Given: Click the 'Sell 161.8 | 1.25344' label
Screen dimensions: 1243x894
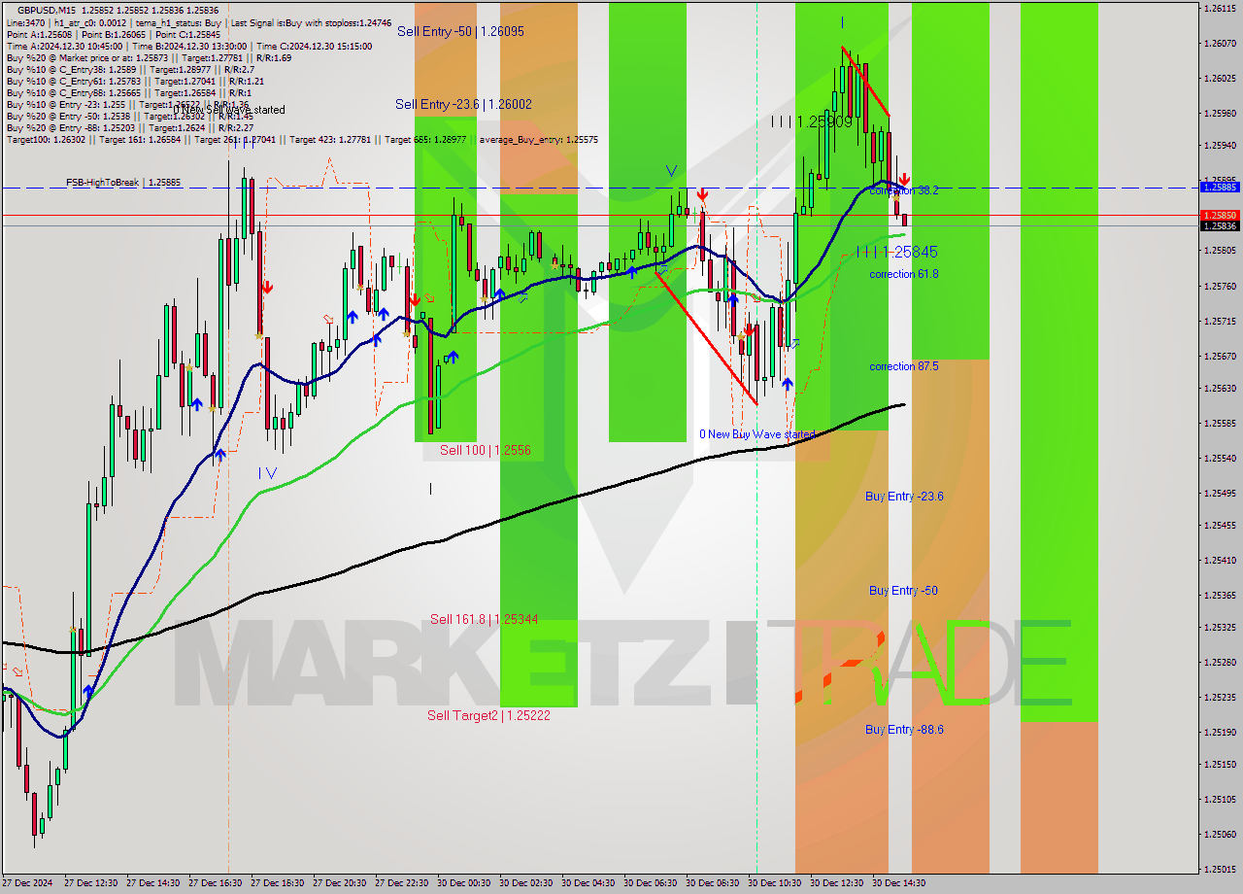Looking at the screenshot, I should click(485, 619).
